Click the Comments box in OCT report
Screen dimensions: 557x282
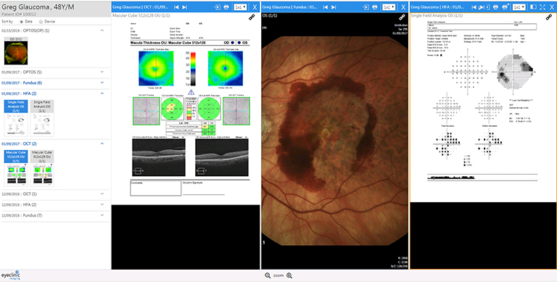point(156,188)
